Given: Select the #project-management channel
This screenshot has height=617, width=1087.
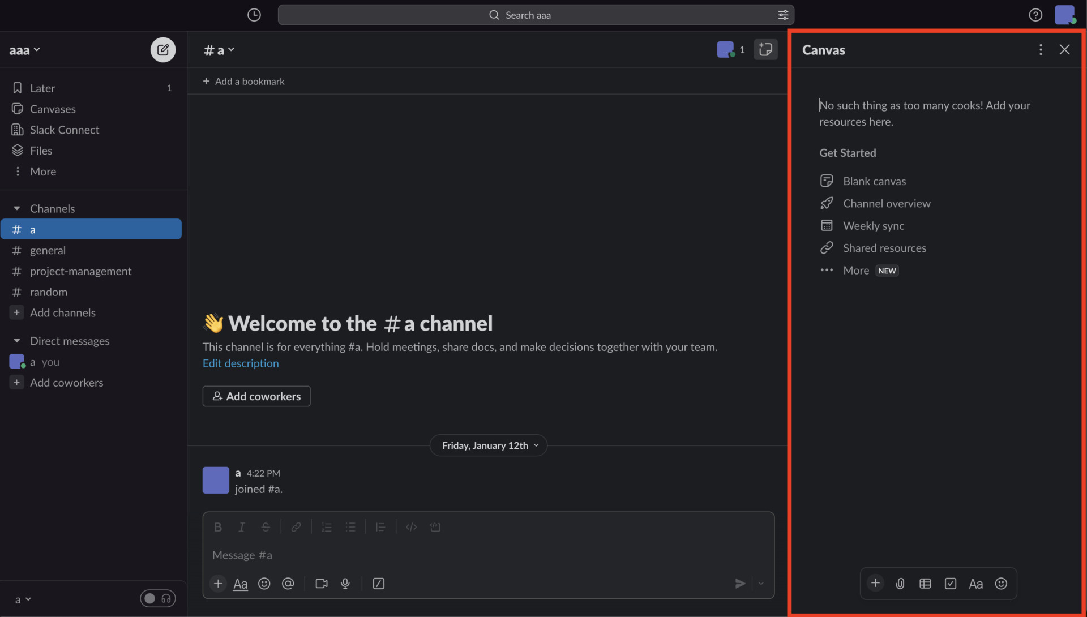Looking at the screenshot, I should pyautogui.click(x=80, y=271).
